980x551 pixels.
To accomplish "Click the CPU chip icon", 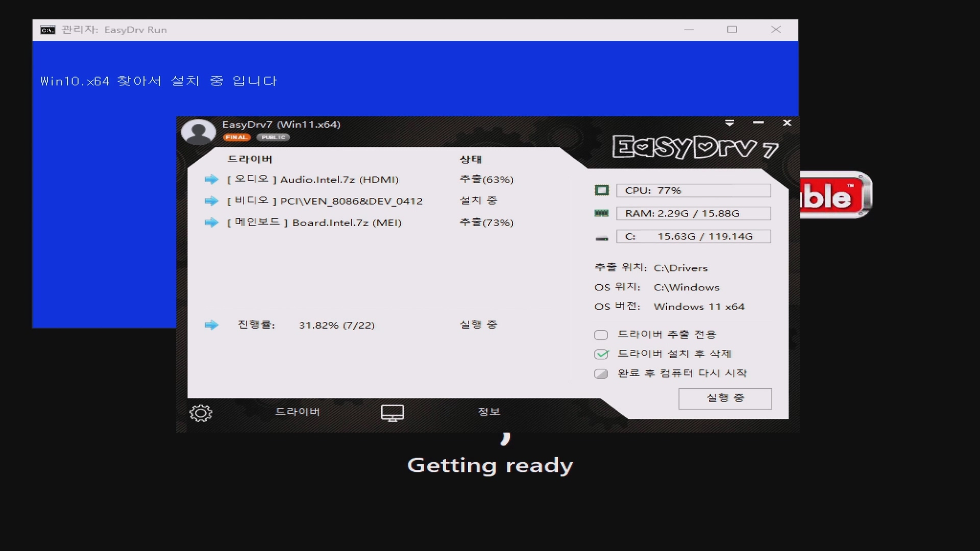I will [602, 190].
